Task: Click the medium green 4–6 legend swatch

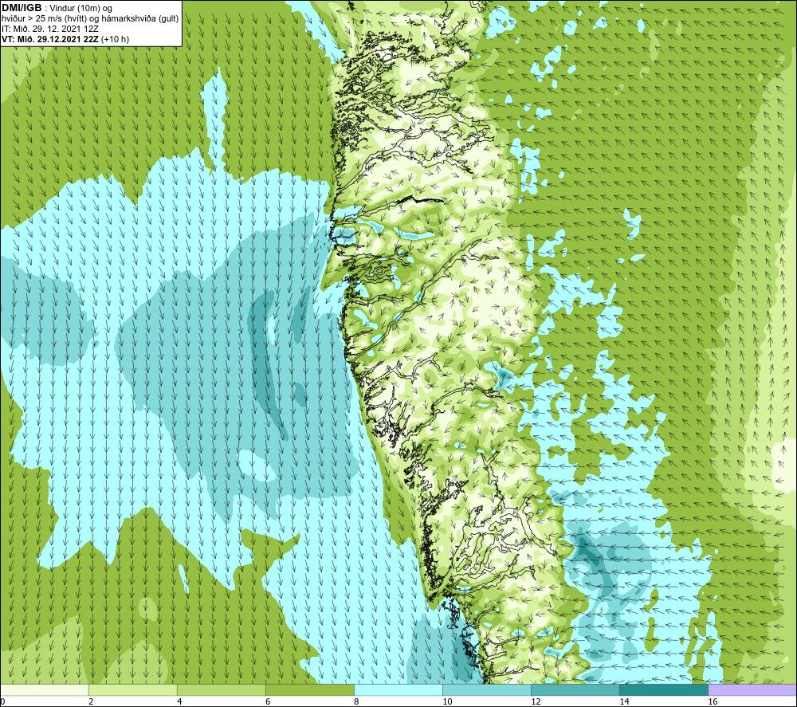Action: coord(221,689)
